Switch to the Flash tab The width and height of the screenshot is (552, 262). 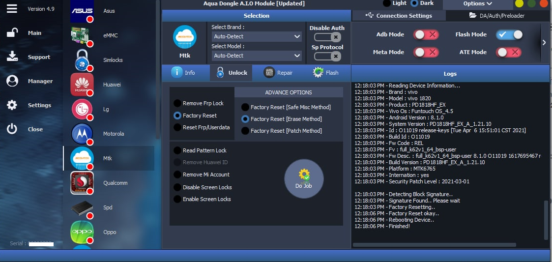325,73
